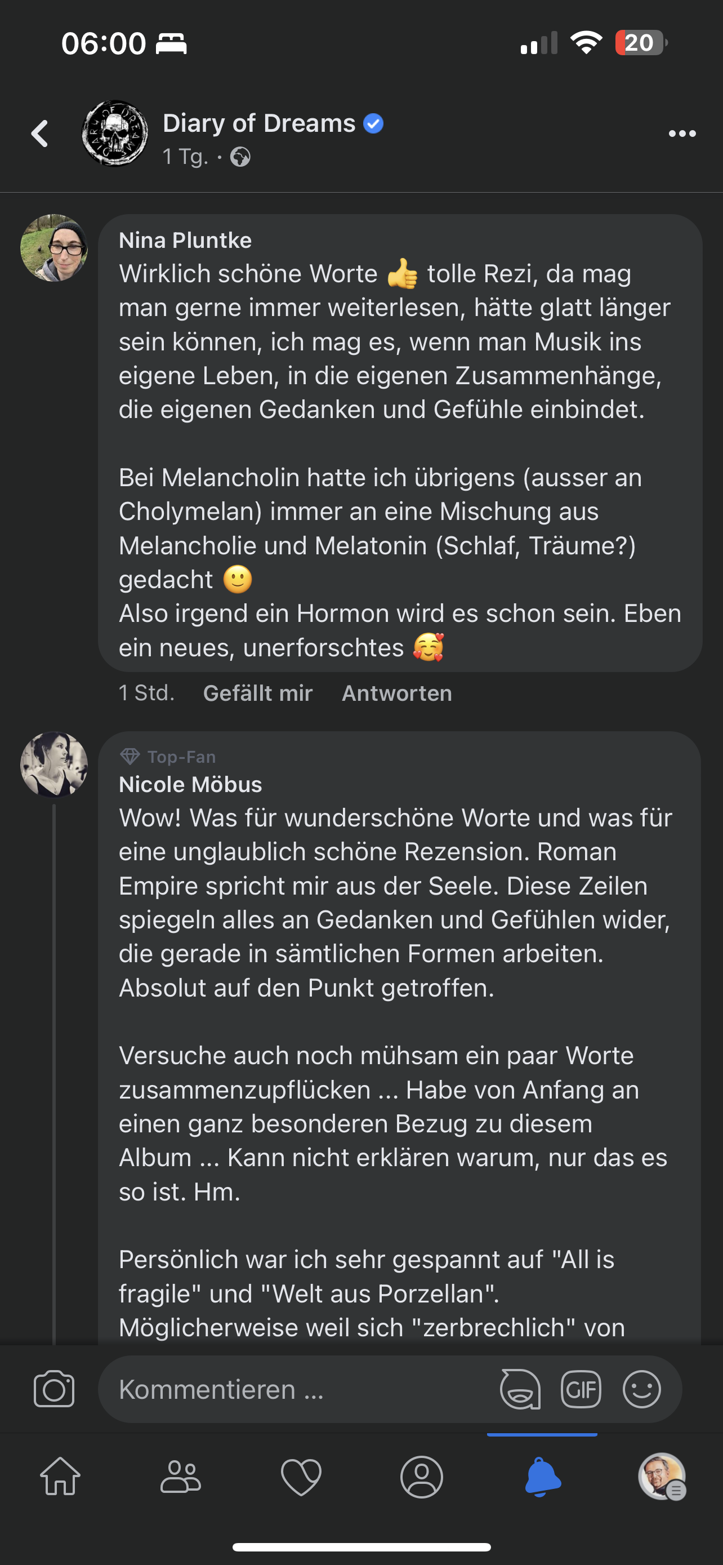The image size is (723, 1565).
Task: Open the GIF picker in comment bar
Action: (x=581, y=1389)
